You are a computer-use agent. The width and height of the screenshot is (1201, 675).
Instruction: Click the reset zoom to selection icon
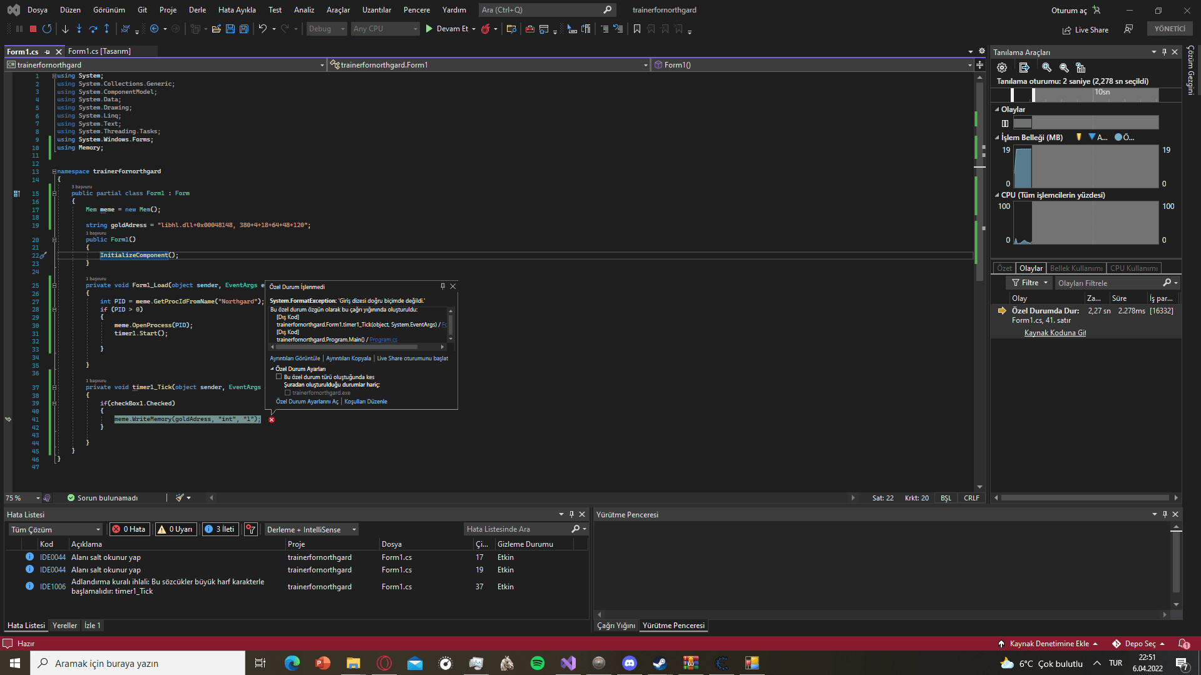[x=1080, y=68]
